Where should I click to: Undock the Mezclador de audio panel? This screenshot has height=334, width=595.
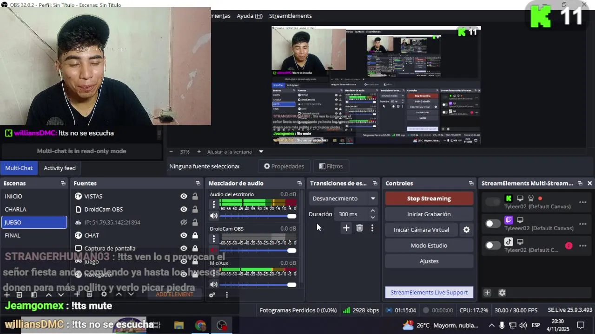299,183
